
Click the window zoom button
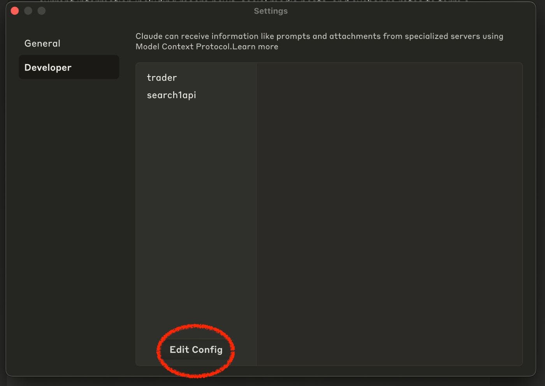tap(41, 11)
